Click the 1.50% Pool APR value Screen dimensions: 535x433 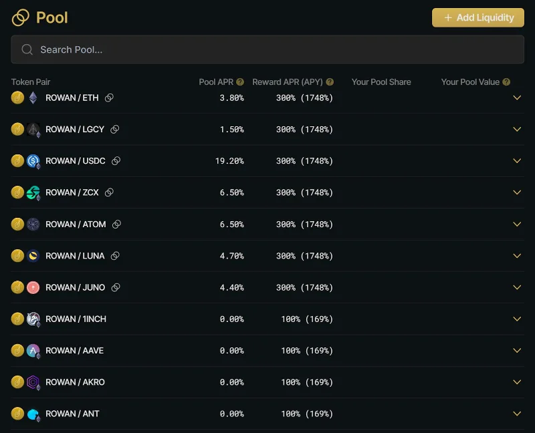tap(231, 130)
